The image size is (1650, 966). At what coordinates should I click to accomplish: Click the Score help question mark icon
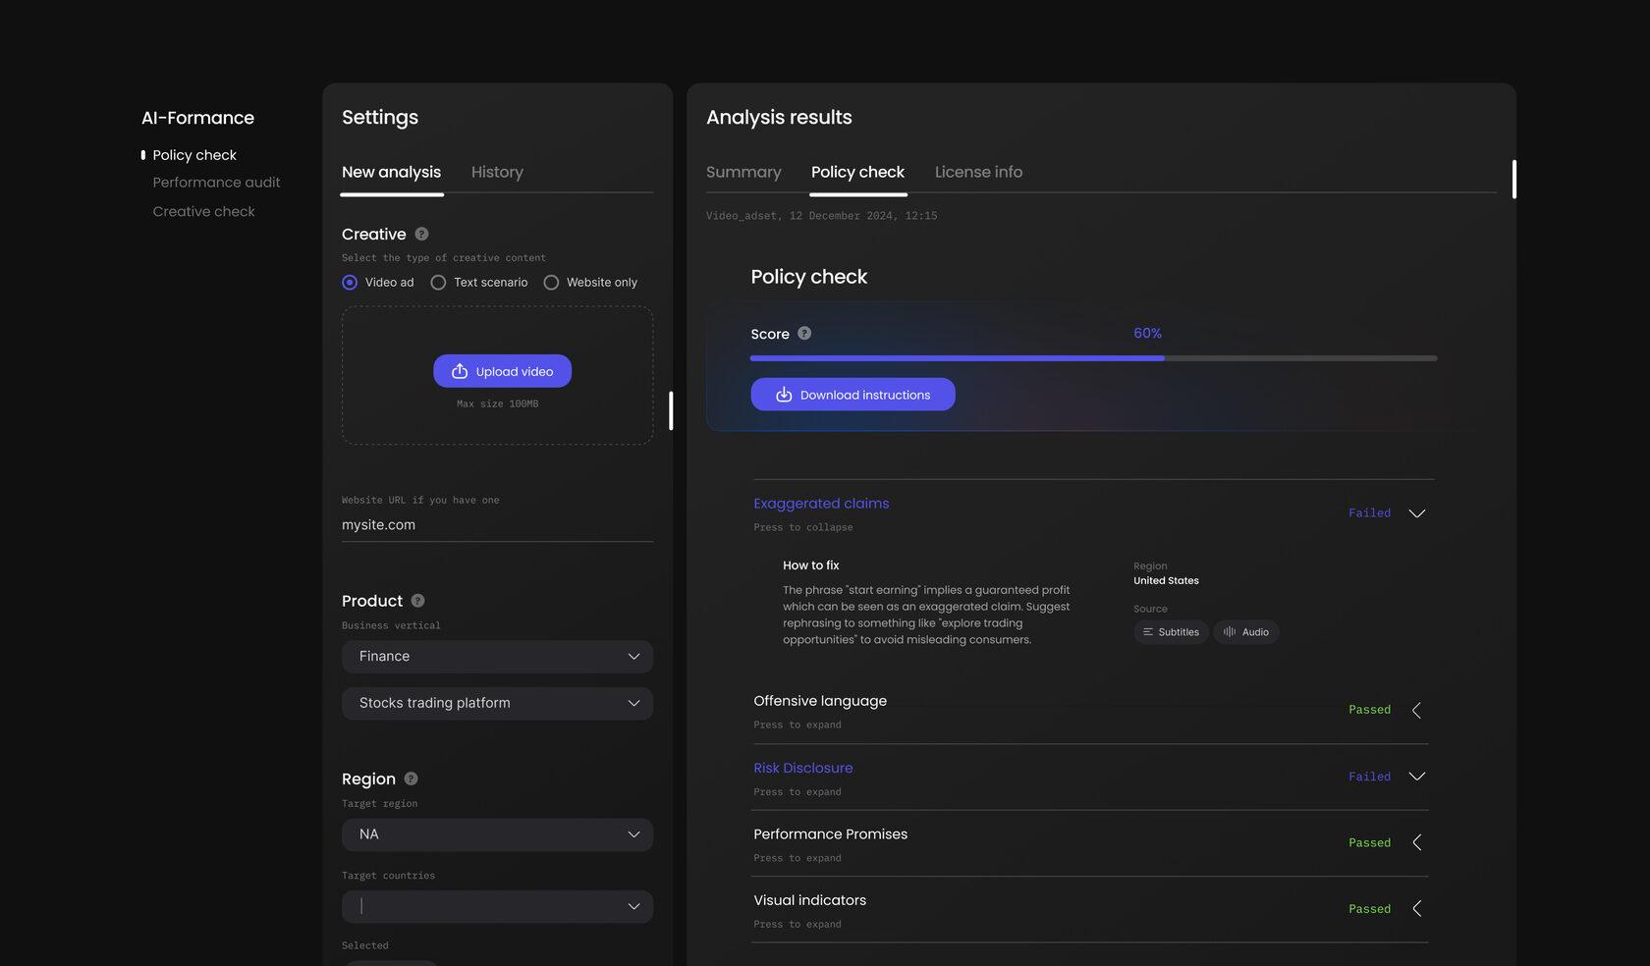pos(804,334)
